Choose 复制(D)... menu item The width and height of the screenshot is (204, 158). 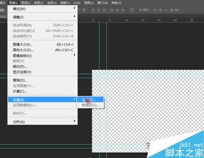pyautogui.click(x=42, y=80)
